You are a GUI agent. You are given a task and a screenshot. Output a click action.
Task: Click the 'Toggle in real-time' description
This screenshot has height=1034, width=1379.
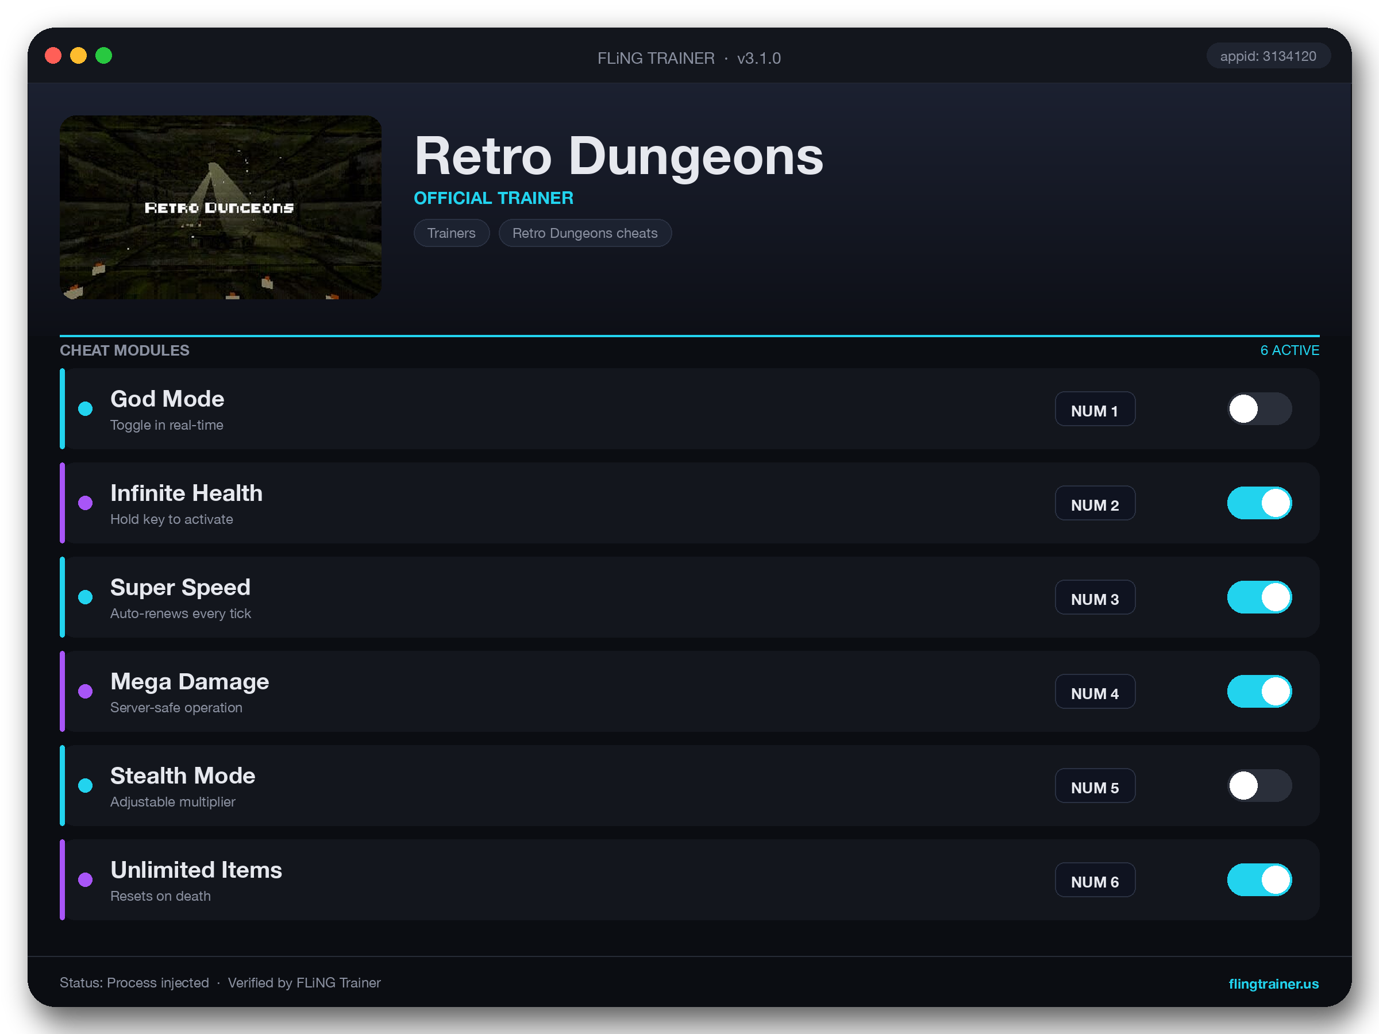coord(167,425)
